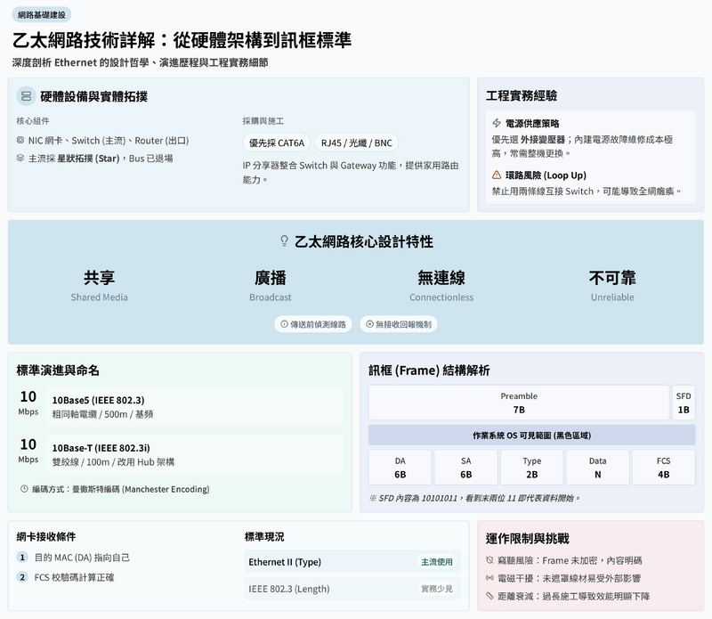The image size is (712, 619).
Task: Click the 傳送前偵測線路 pill
Action: (x=313, y=324)
